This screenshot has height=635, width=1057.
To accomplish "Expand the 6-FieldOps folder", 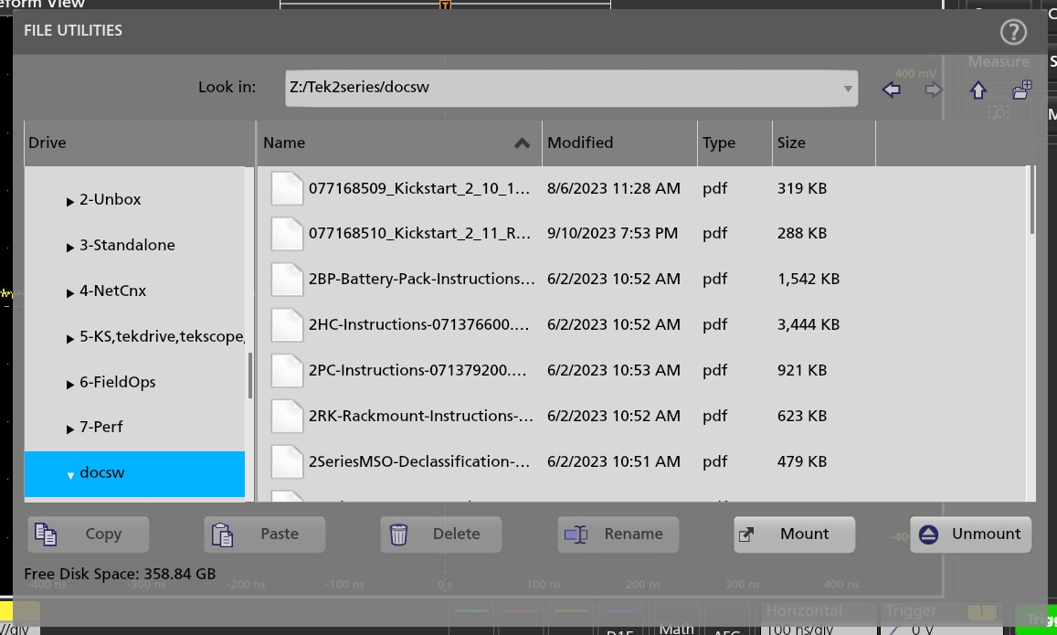I will coord(70,385).
